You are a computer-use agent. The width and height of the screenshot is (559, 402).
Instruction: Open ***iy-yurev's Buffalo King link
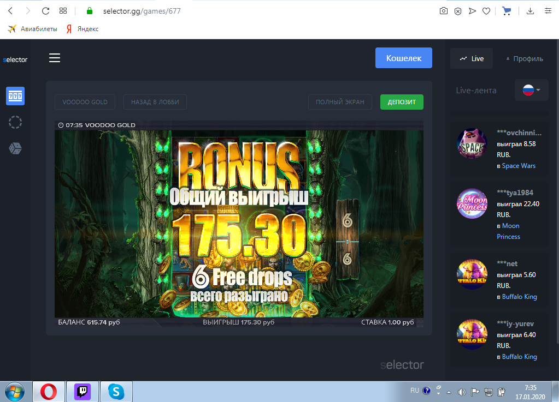(520, 357)
